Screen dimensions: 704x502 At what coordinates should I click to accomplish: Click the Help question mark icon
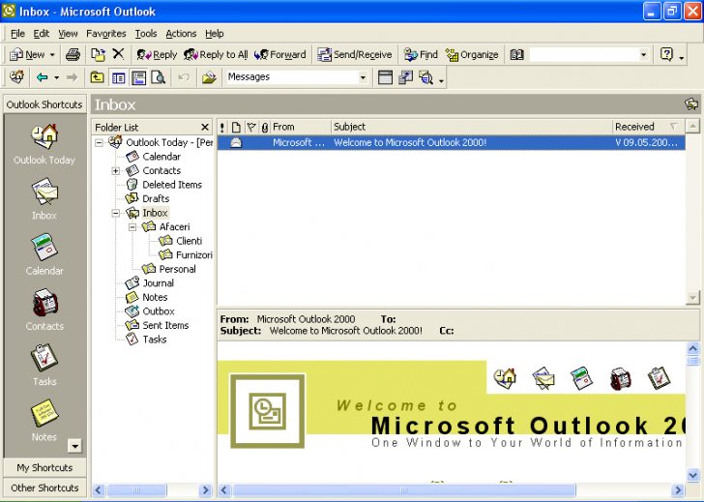666,54
